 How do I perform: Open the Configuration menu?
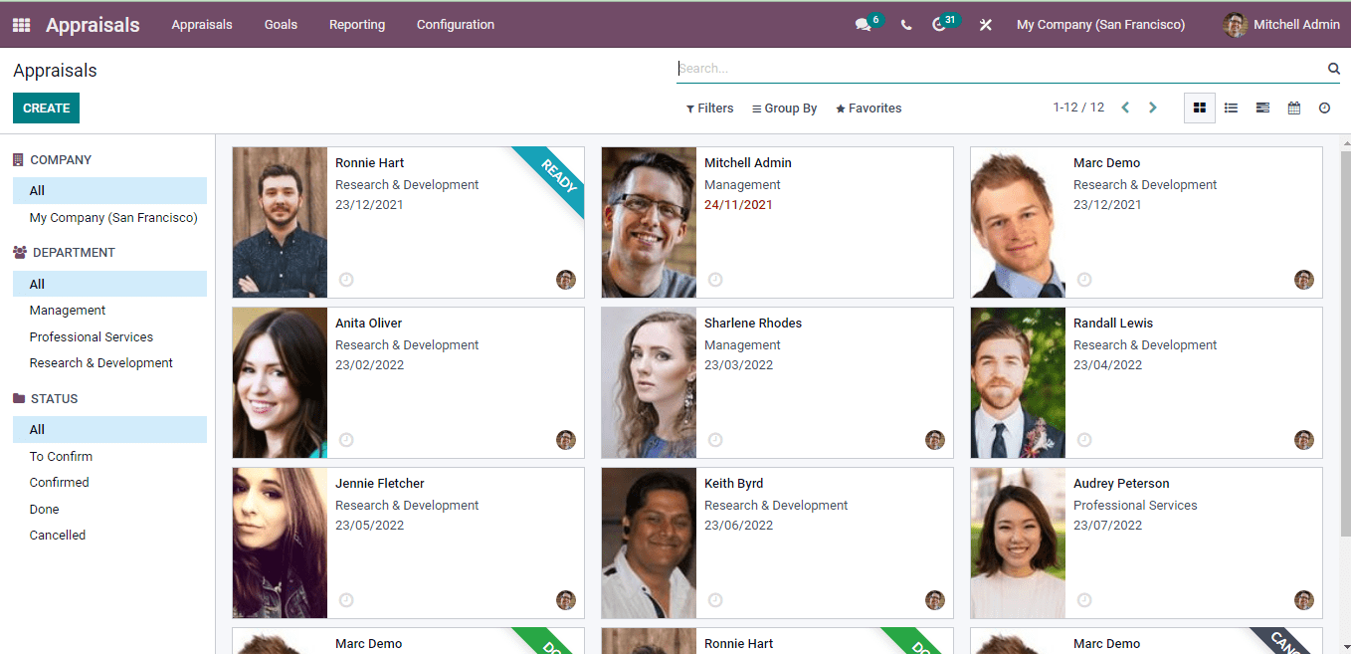[x=456, y=25]
